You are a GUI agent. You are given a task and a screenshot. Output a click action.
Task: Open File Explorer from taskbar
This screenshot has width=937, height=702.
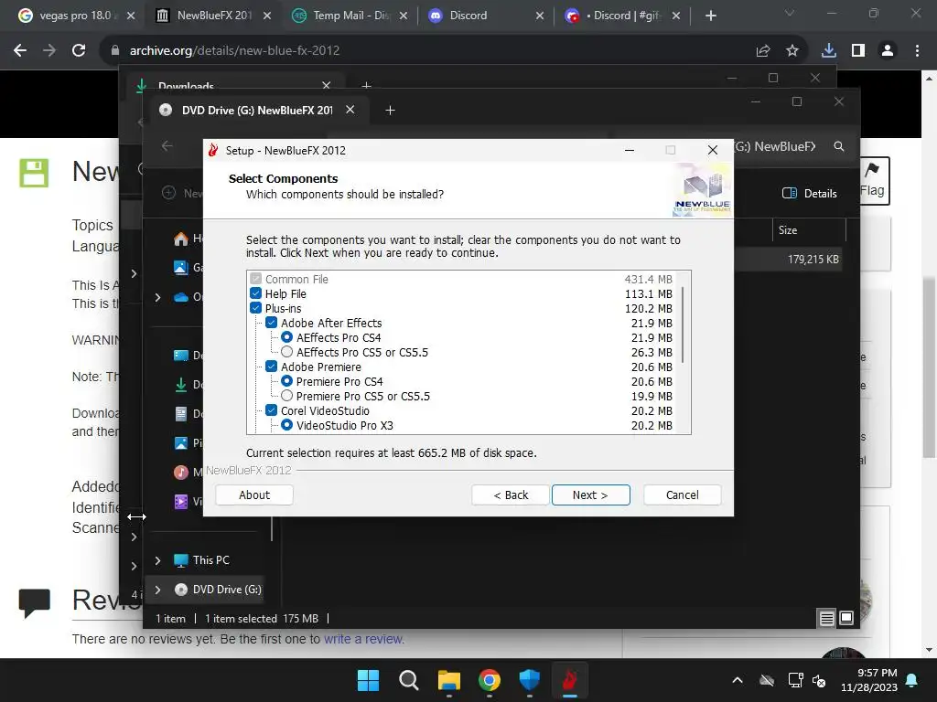tap(448, 680)
